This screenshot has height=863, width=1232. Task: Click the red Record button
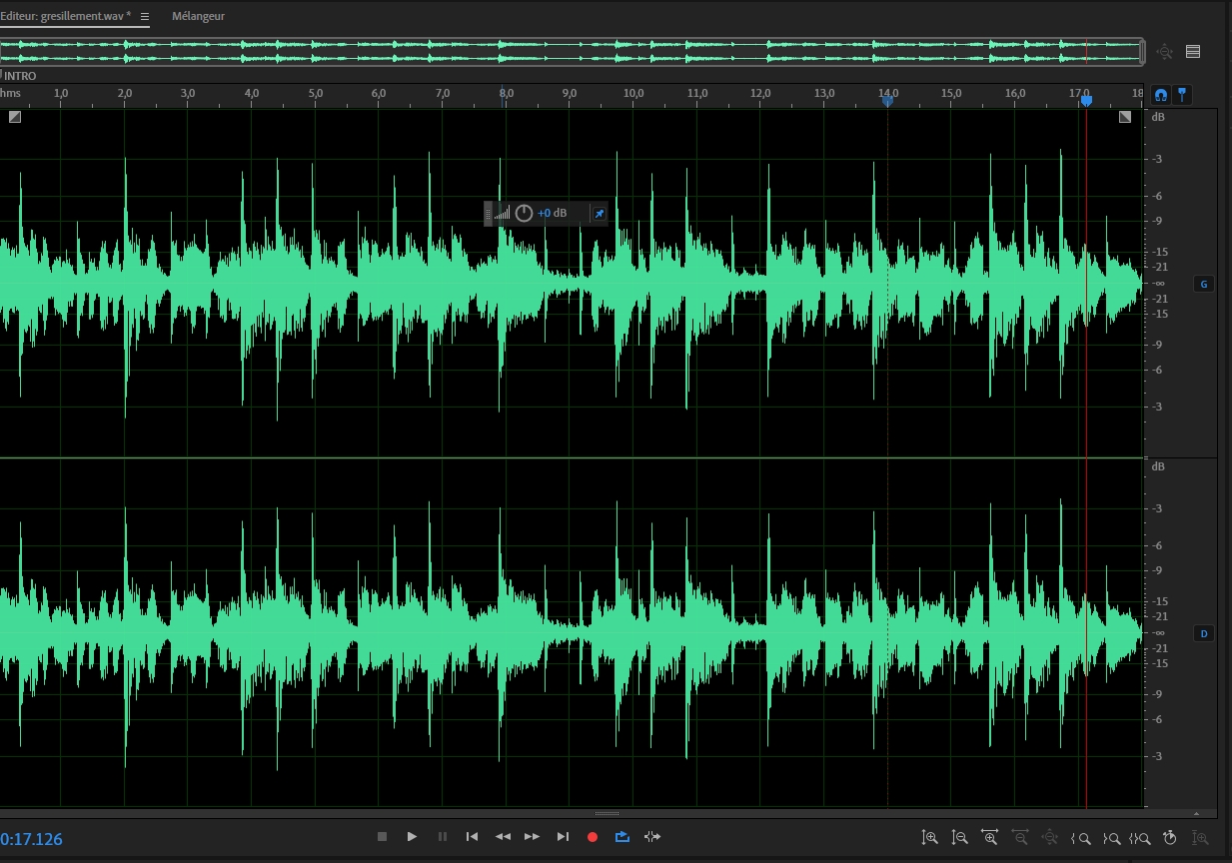(593, 837)
